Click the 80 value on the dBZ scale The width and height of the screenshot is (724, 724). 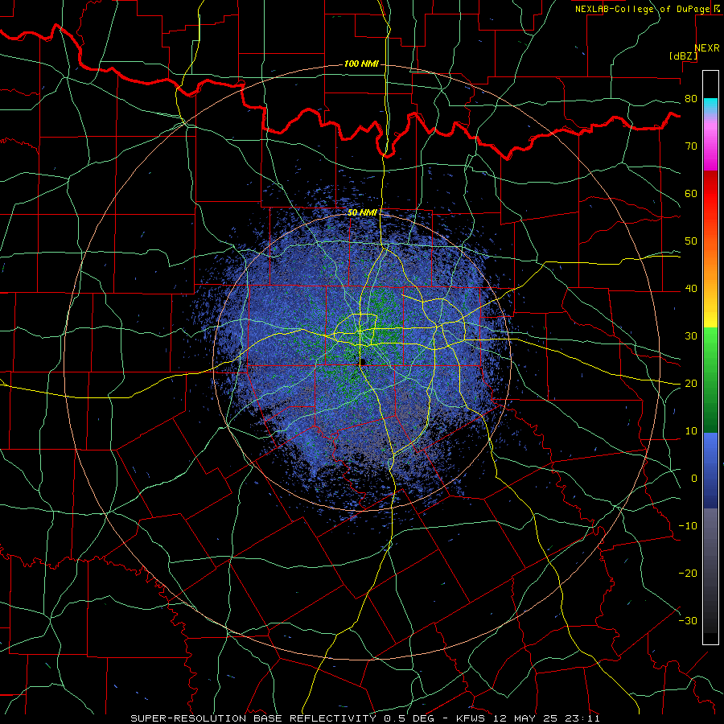click(691, 98)
